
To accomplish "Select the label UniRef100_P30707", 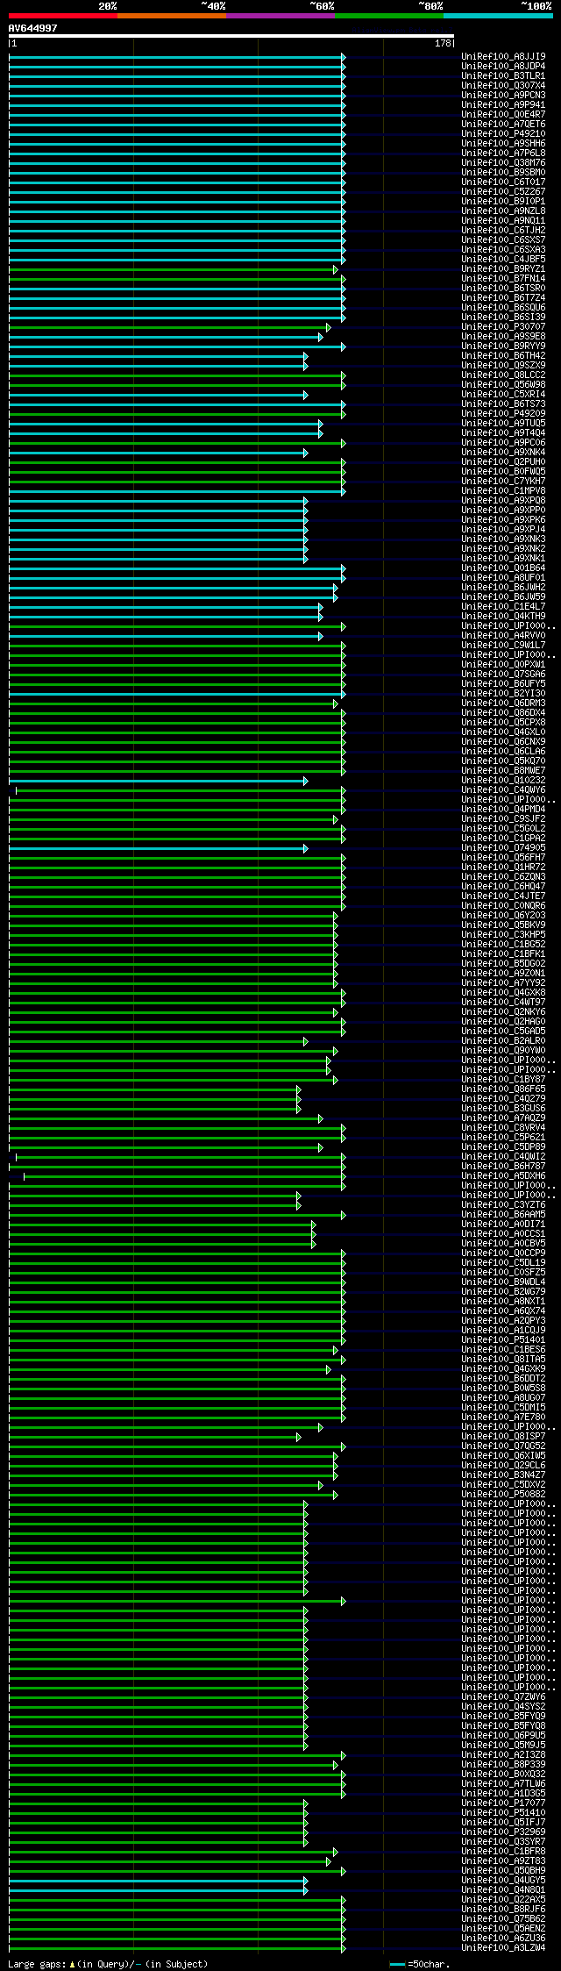I will point(503,327).
